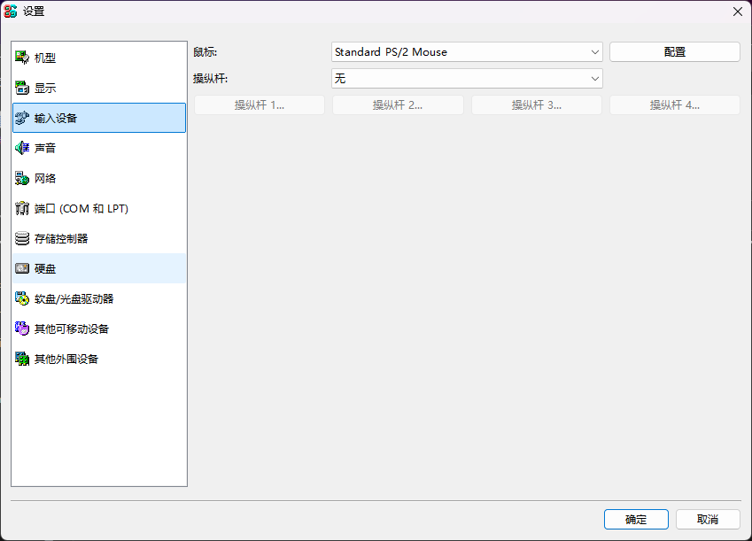Select 硬盘 text label in settings list
Screen dimensions: 752x541
pos(45,268)
